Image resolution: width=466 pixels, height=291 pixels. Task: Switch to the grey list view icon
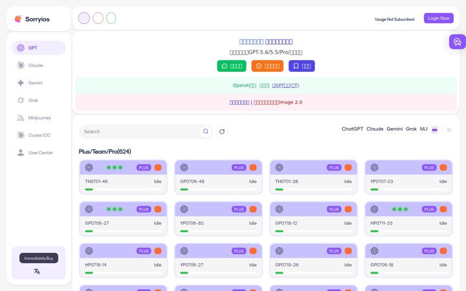pyautogui.click(x=449, y=130)
